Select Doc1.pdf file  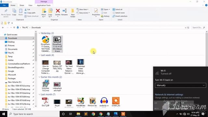(x=45, y=102)
